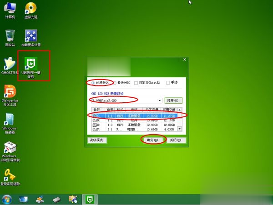Click the Windows Start orb on taskbar

(x=8, y=199)
